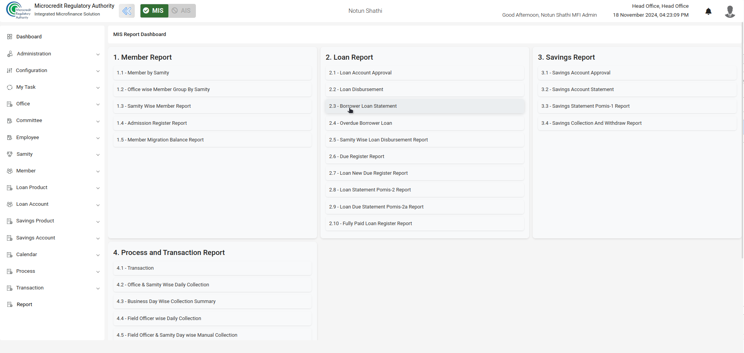Open user profile avatar
The image size is (744, 353).
click(730, 11)
